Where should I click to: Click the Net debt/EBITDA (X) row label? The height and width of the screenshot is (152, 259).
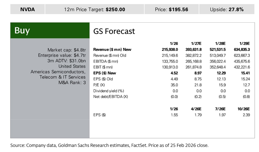tap(110, 97)
